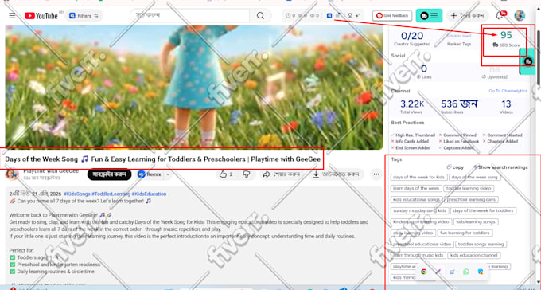Click the Download button
Image resolution: width=541 pixels, height=290 pixels.
(x=337, y=174)
